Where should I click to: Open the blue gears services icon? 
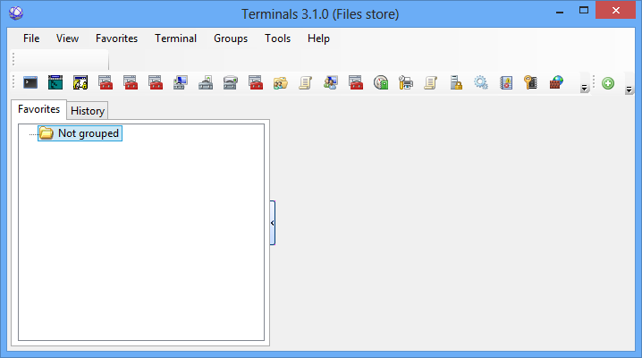(481, 82)
